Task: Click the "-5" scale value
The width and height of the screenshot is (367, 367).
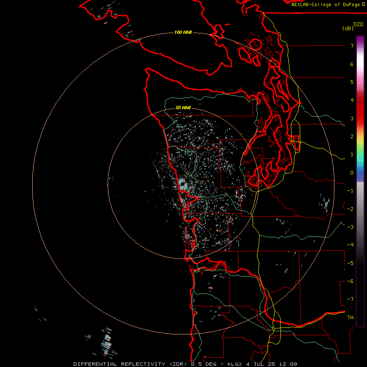Action: click(350, 263)
